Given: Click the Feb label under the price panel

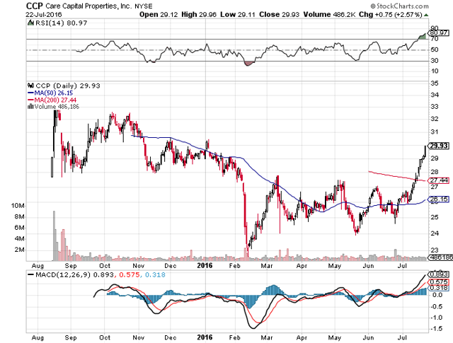Looking at the screenshot, I should coord(234,266).
